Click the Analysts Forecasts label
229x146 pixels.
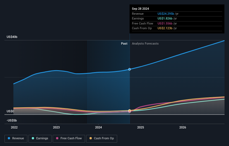pos(145,44)
